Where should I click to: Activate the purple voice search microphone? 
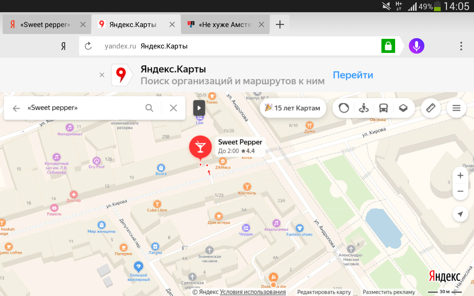(417, 46)
